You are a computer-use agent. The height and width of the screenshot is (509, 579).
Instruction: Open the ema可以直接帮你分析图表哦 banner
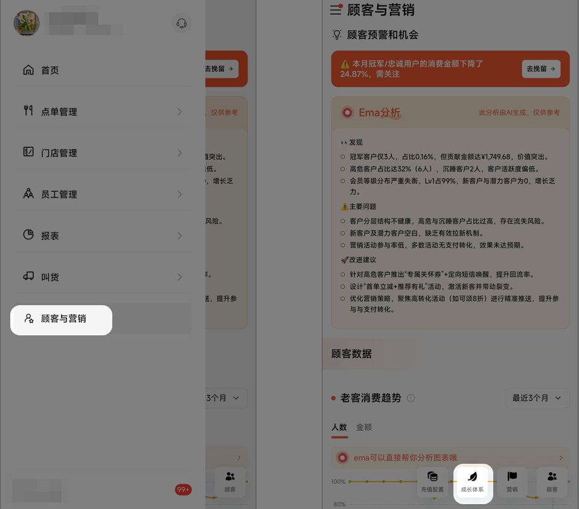tap(450, 458)
